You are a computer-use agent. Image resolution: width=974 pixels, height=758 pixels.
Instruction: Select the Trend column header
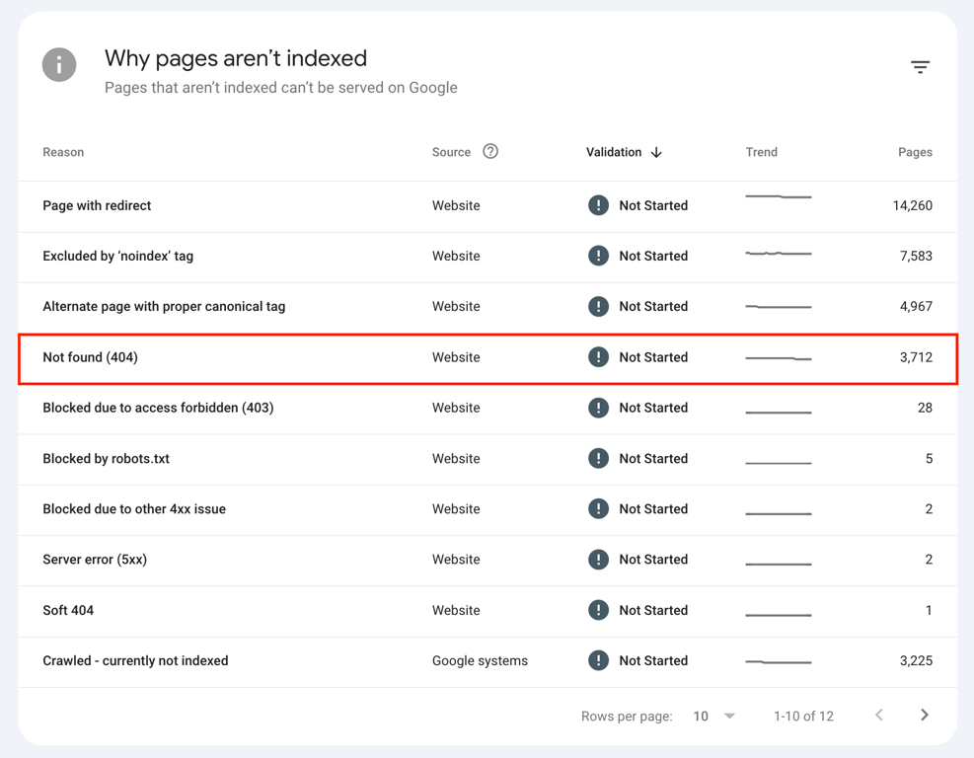click(761, 152)
